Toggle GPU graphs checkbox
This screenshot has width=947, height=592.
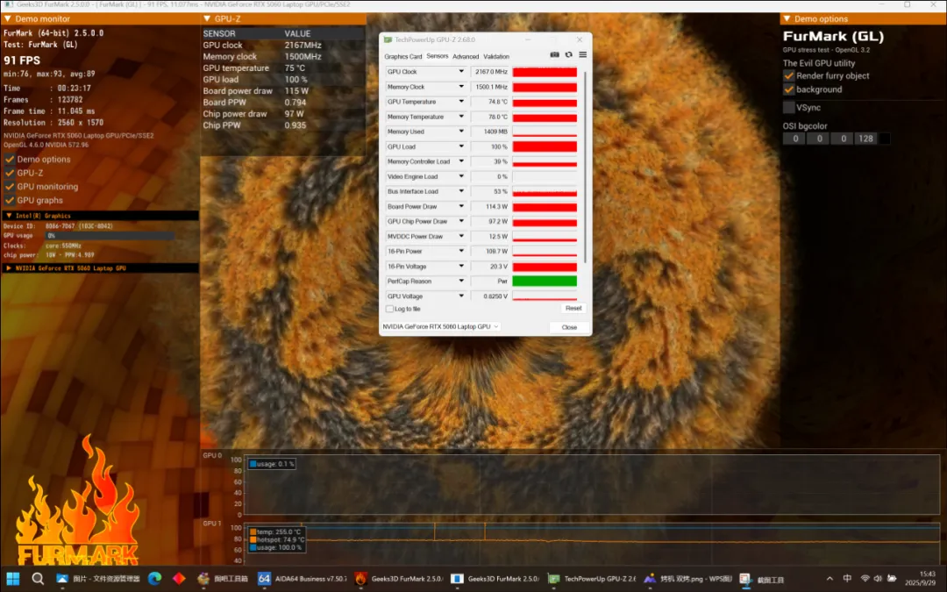[10, 200]
